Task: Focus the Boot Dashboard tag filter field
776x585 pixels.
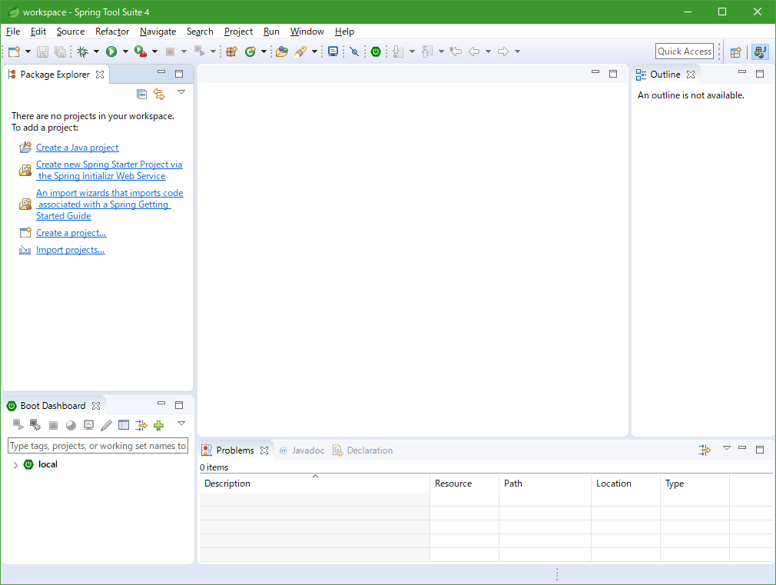Action: tap(98, 446)
